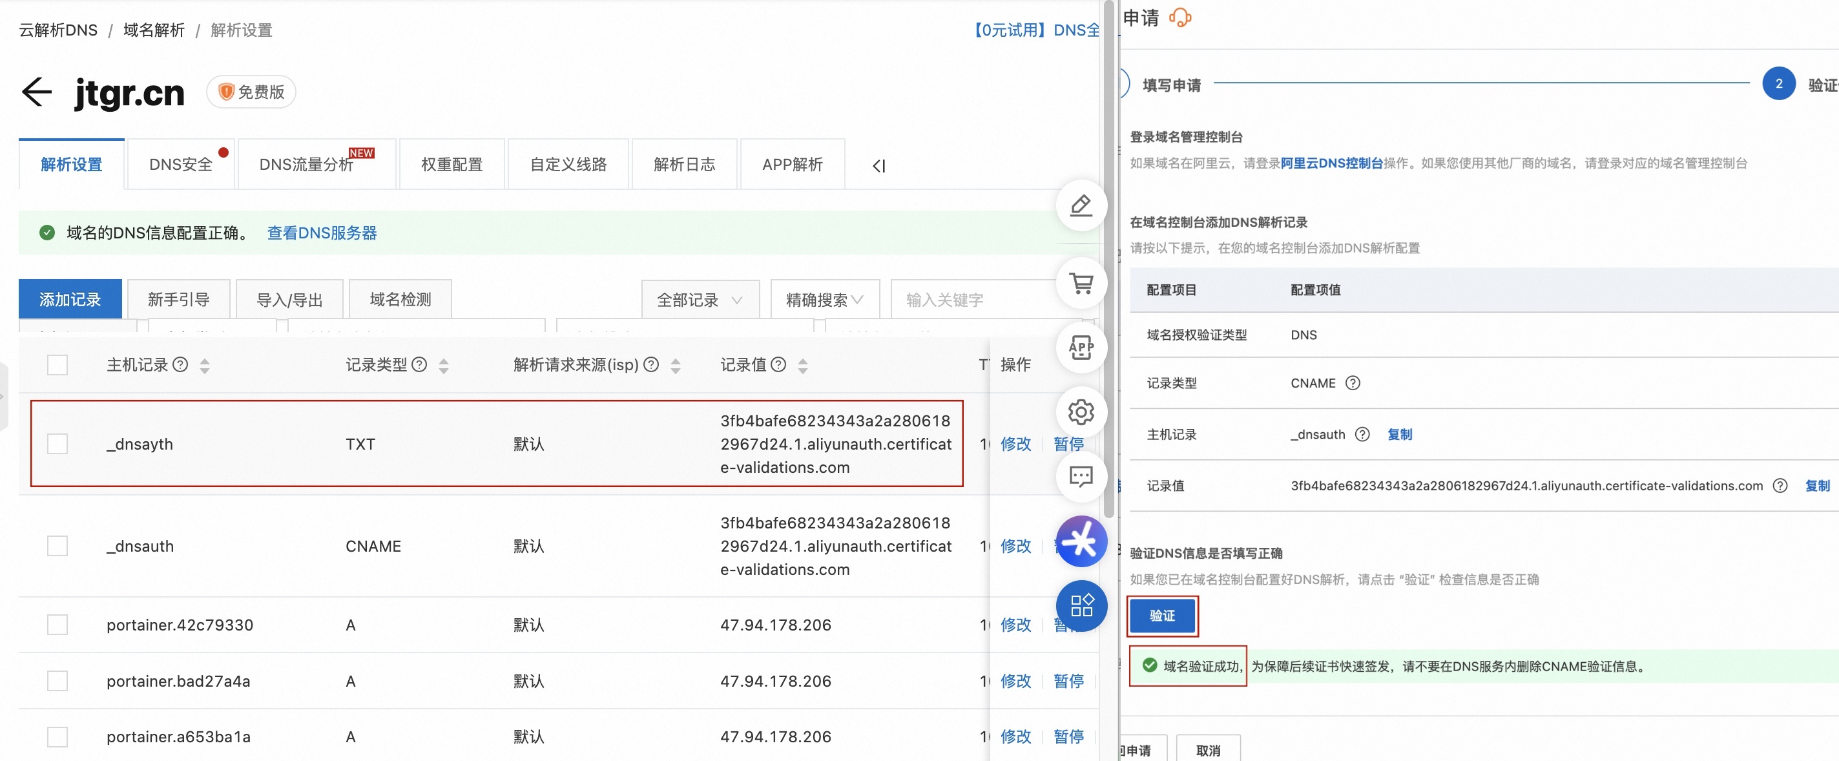Check the portainer.a653ba1a record row
Viewport: 1839px width, 761px height.
point(57,736)
